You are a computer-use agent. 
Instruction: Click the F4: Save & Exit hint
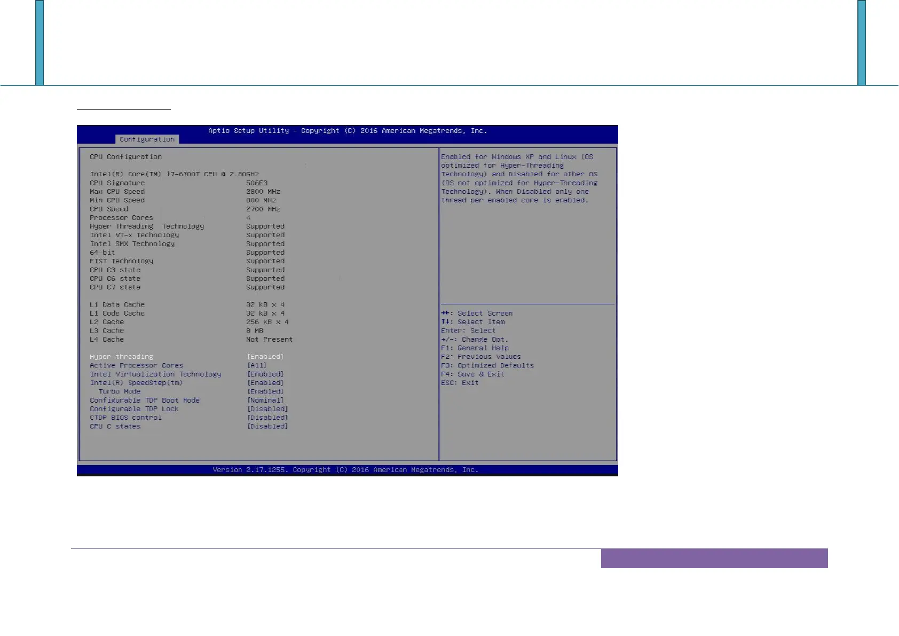(x=472, y=374)
